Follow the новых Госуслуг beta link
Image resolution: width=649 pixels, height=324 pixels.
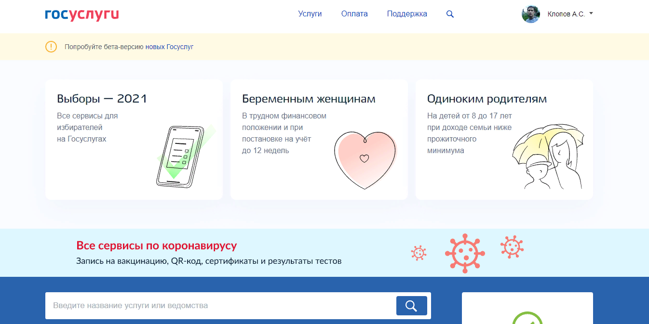coord(169,47)
